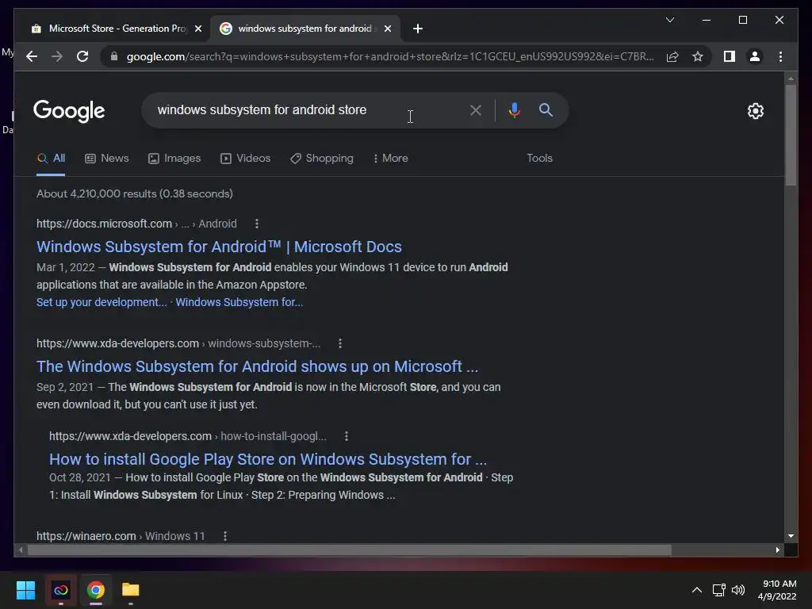Viewport: 812px width, 609px height.
Task: Click the Chrome taskbar icon
Action: (96, 590)
